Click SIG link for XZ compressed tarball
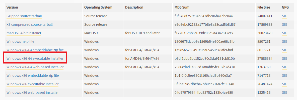 284,24
